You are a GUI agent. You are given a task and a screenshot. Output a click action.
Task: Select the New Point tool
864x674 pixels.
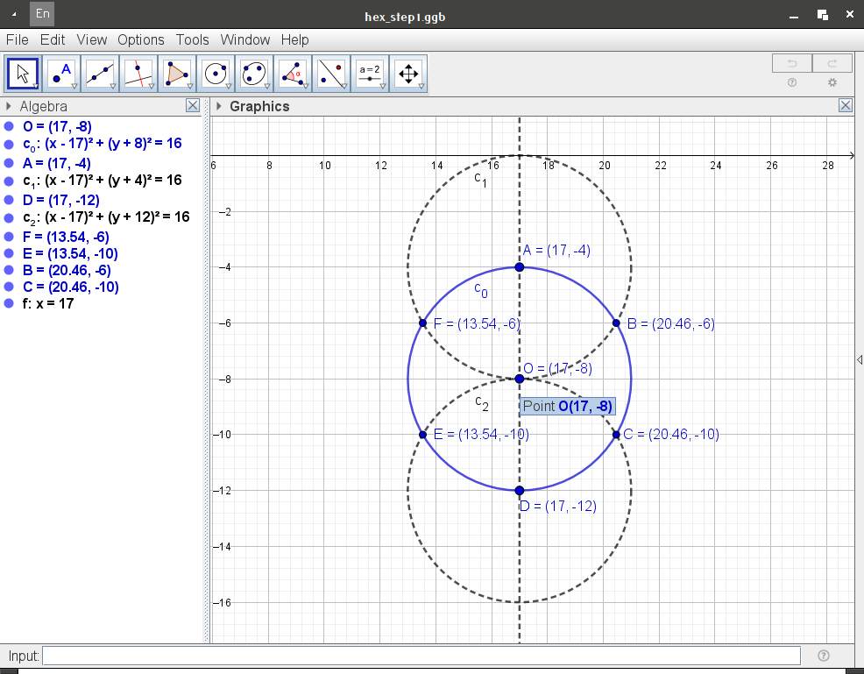pyautogui.click(x=61, y=74)
